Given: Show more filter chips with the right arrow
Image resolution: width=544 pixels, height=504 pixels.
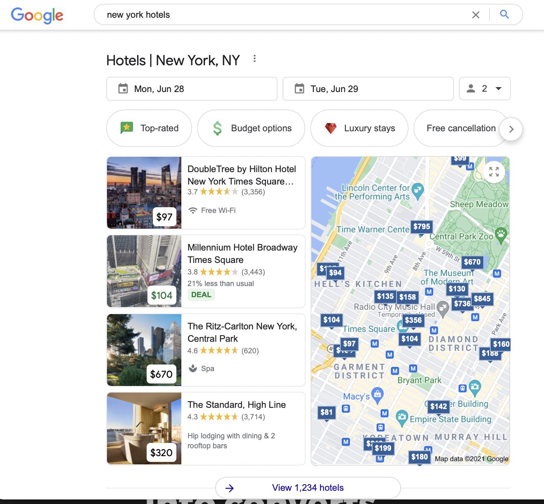Looking at the screenshot, I should click(x=511, y=129).
